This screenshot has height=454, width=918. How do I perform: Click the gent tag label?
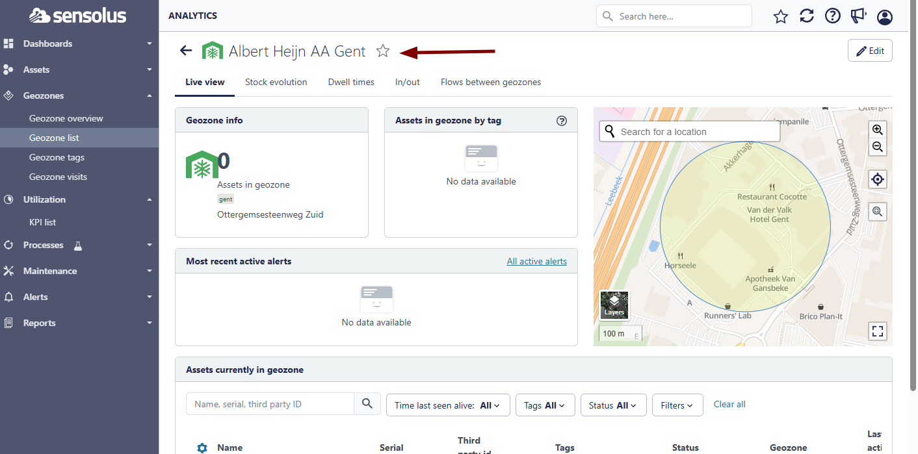coord(226,199)
